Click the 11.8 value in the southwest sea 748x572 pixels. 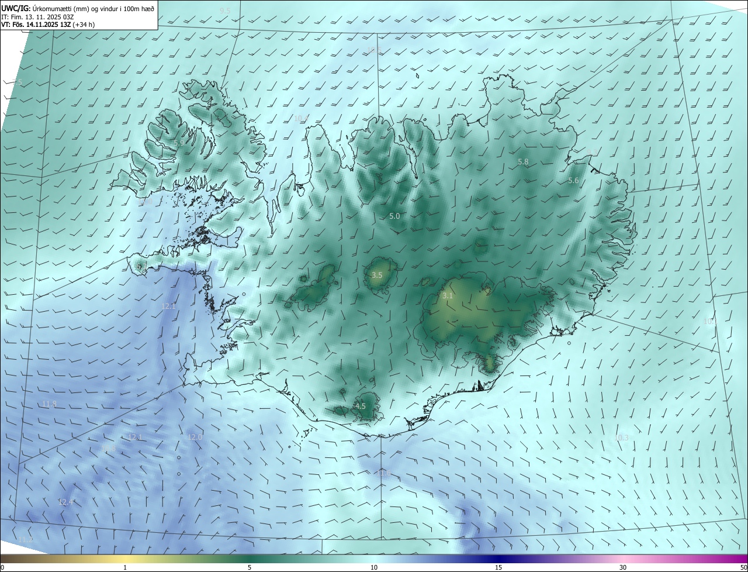[49, 404]
